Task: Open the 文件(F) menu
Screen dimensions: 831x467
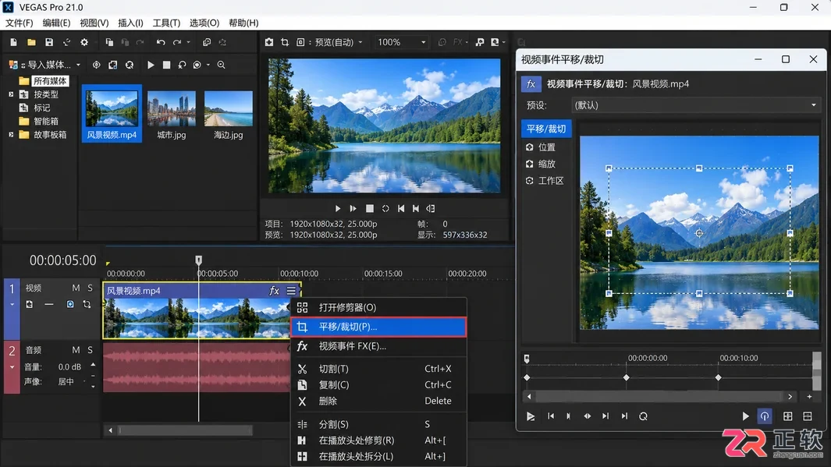Action: click(x=19, y=23)
